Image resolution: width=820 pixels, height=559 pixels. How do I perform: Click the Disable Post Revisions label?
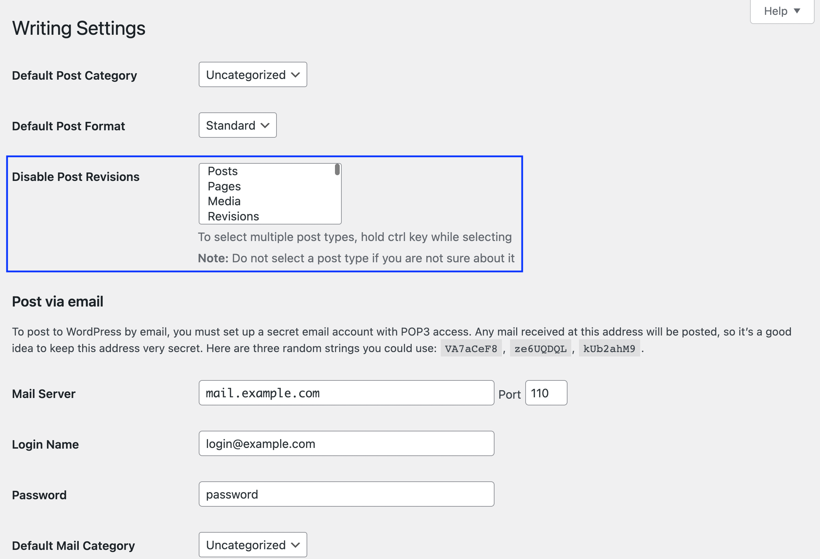[75, 177]
